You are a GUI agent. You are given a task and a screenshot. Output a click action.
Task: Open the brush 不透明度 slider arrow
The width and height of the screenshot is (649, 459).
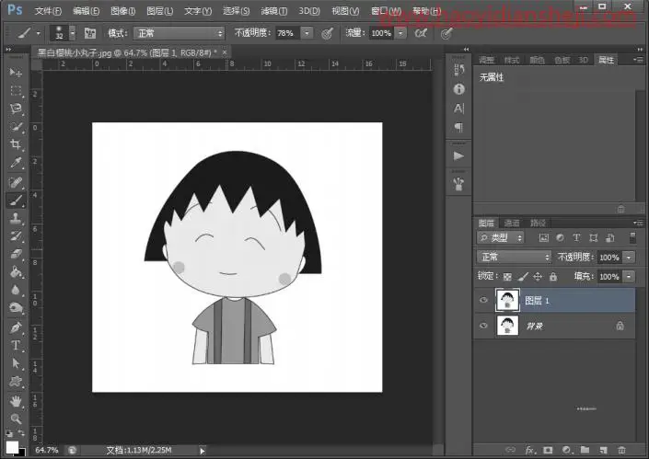click(x=307, y=33)
